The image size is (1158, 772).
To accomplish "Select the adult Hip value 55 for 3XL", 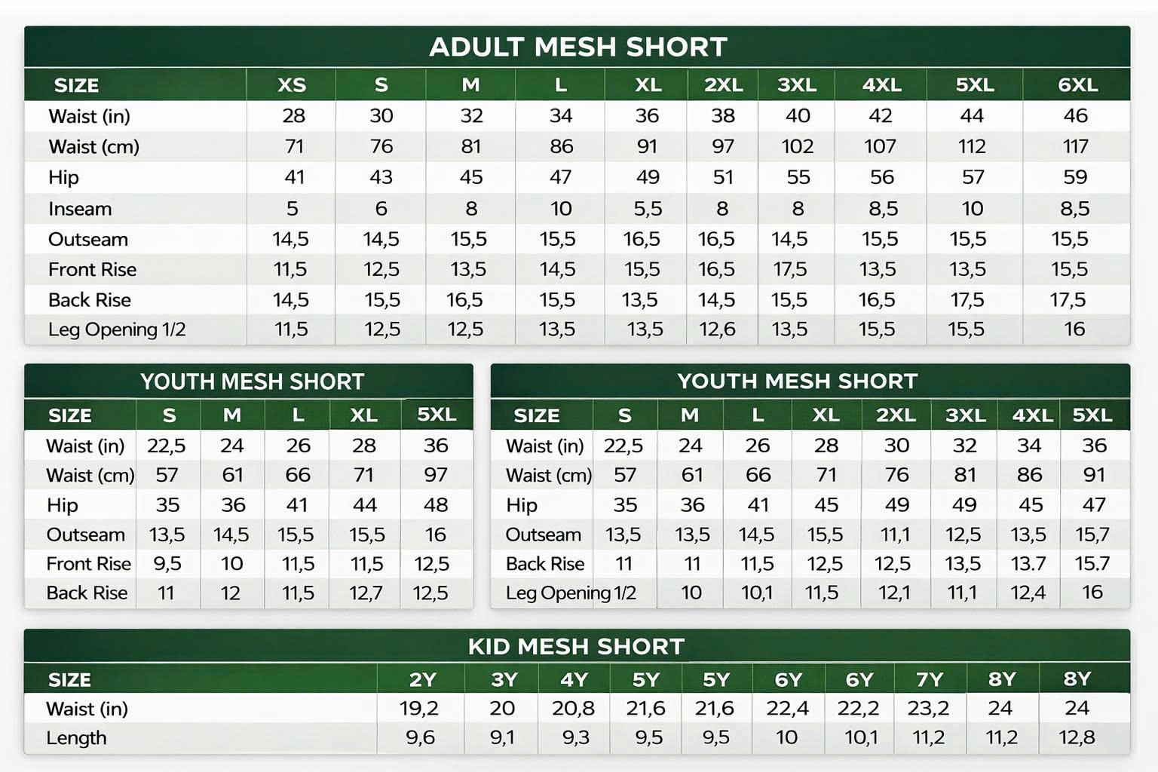I will 798,177.
